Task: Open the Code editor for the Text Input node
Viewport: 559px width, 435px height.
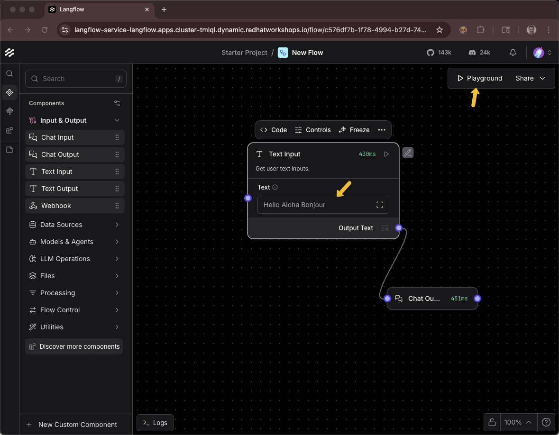Action: [x=274, y=129]
